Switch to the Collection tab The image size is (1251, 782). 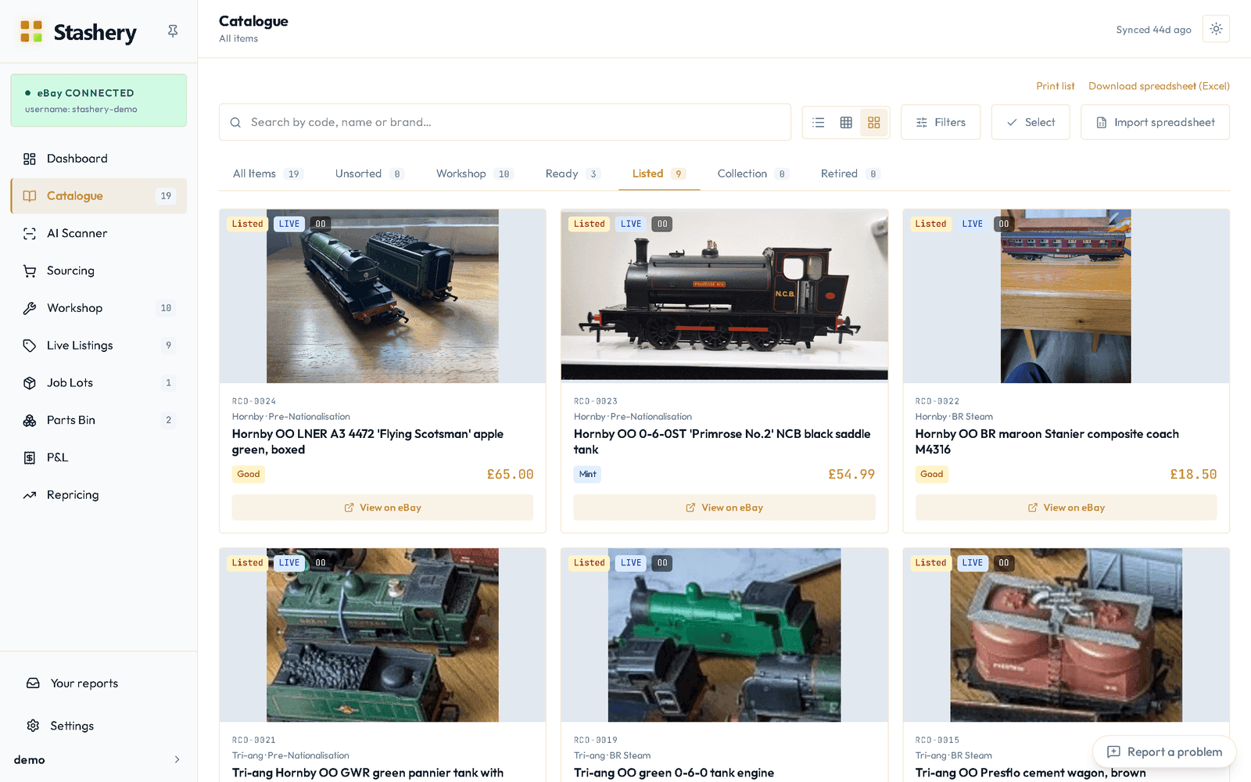pos(752,174)
